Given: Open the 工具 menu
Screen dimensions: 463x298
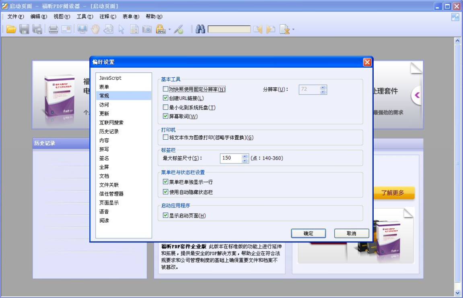Looking at the screenshot, I should (x=85, y=17).
